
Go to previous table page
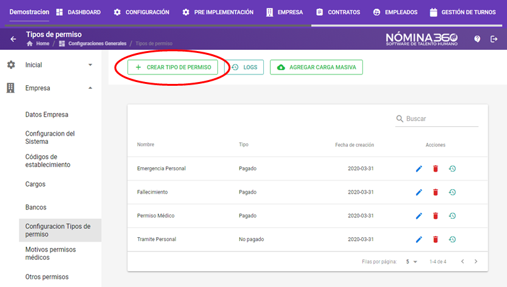click(x=462, y=262)
